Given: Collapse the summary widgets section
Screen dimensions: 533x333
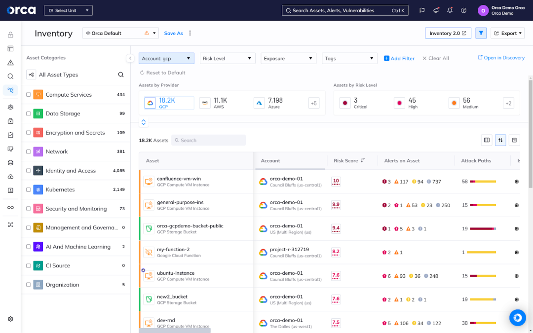Looking at the screenshot, I should (144, 122).
